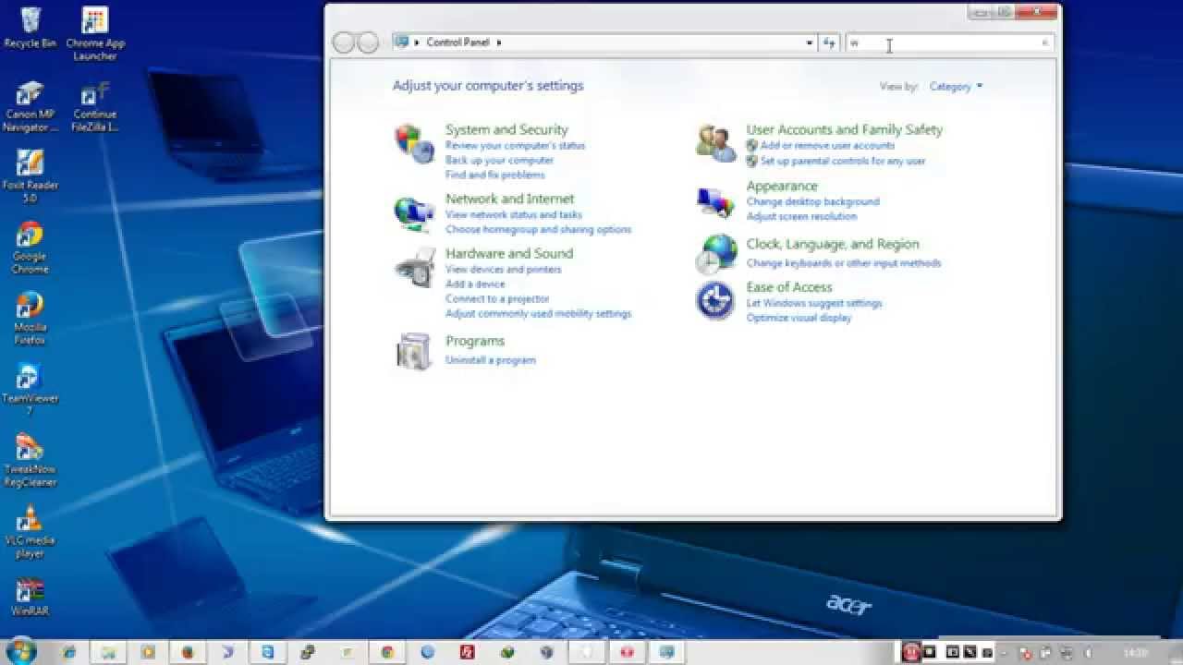Select the Chrome App Launcher desktop icon
The image size is (1183, 665).
pos(95,34)
